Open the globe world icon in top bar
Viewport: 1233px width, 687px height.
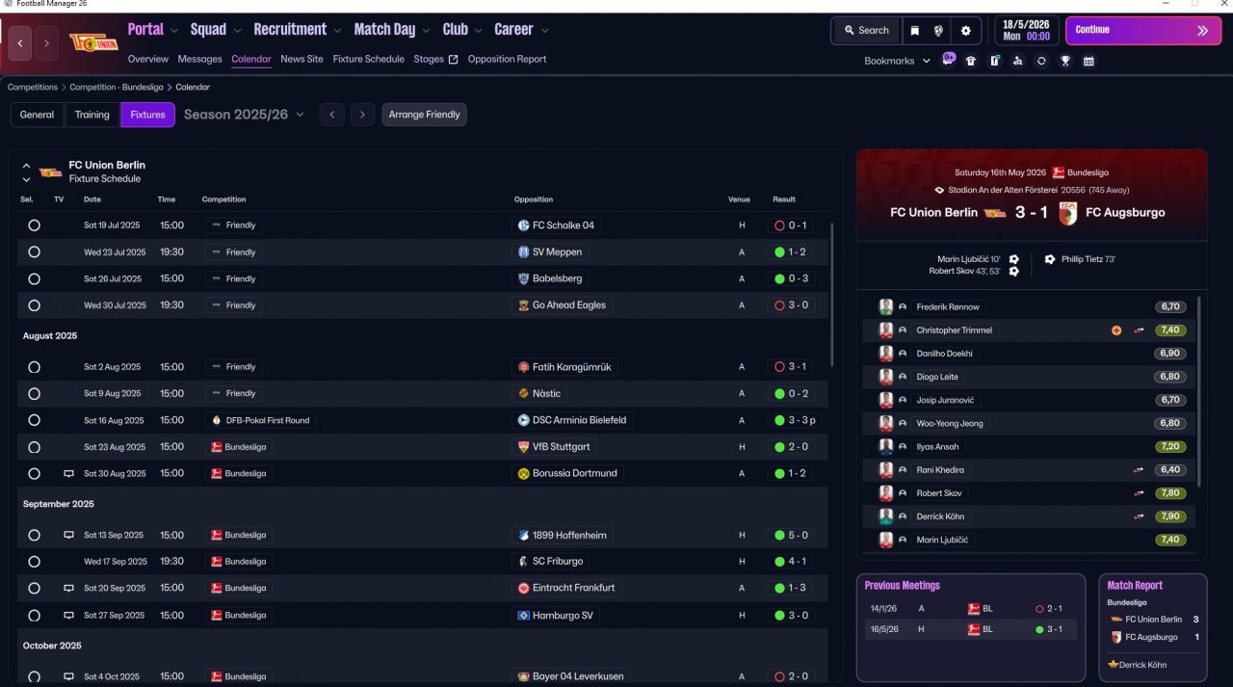pos(939,31)
